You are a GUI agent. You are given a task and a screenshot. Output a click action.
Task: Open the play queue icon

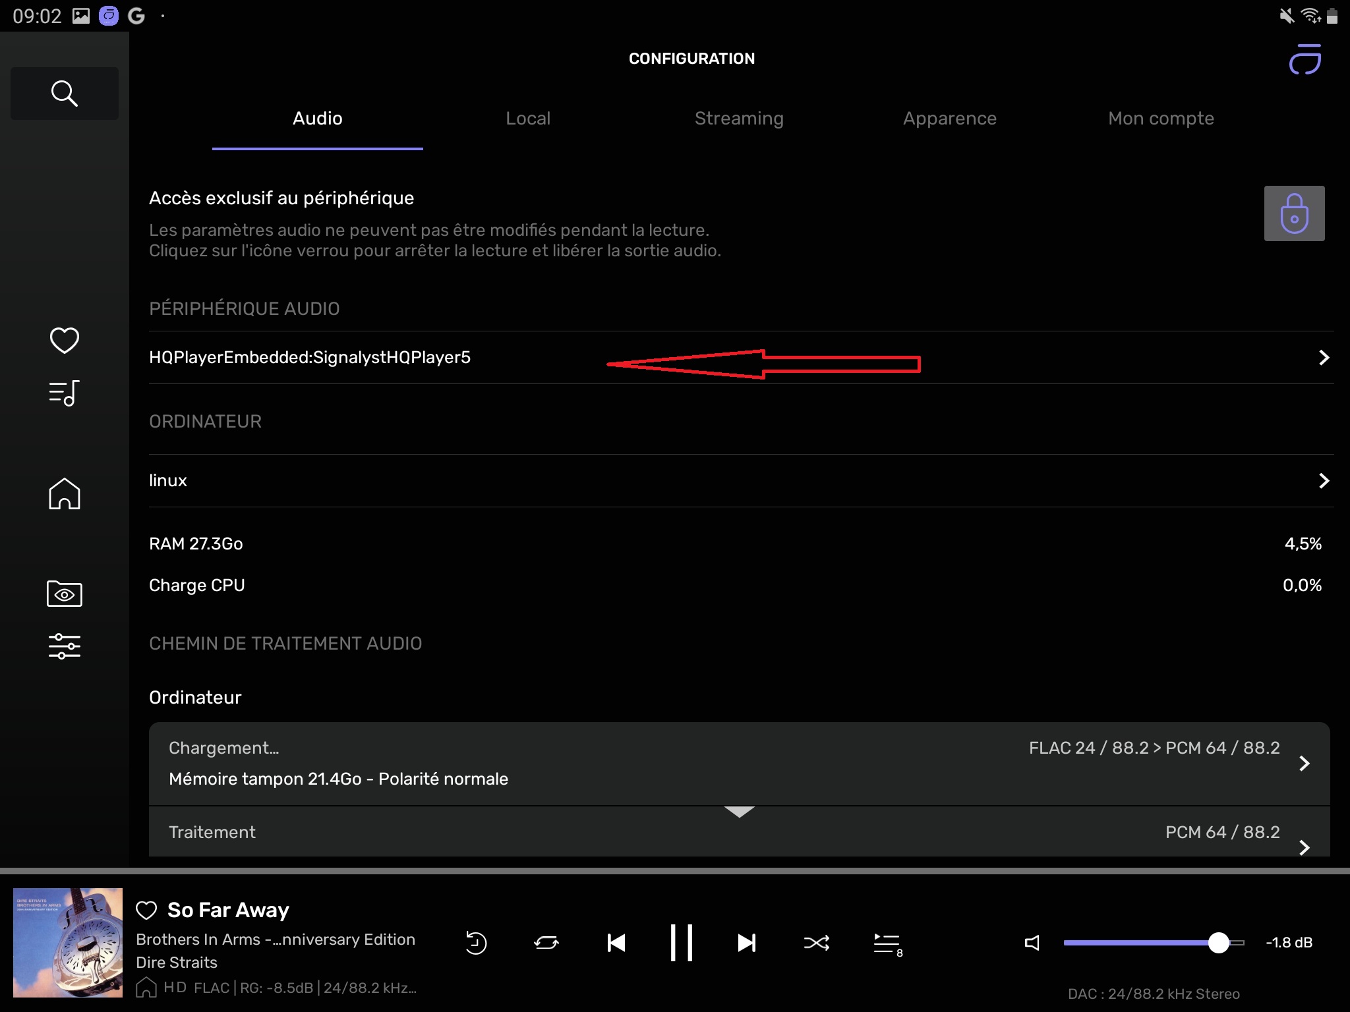[887, 944]
